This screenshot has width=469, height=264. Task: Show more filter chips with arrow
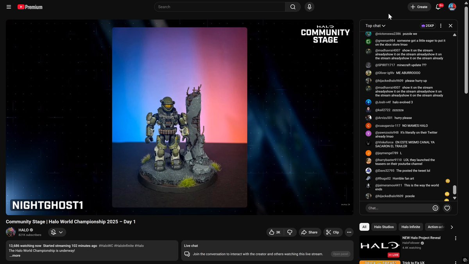tap(452, 227)
